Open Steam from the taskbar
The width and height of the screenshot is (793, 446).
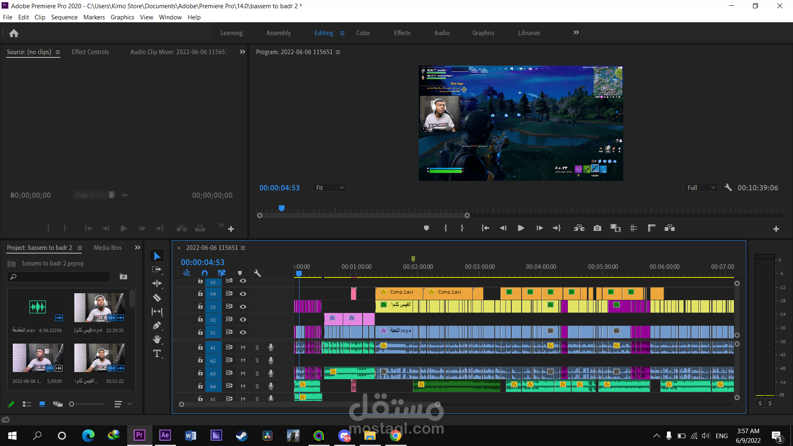pos(242,435)
